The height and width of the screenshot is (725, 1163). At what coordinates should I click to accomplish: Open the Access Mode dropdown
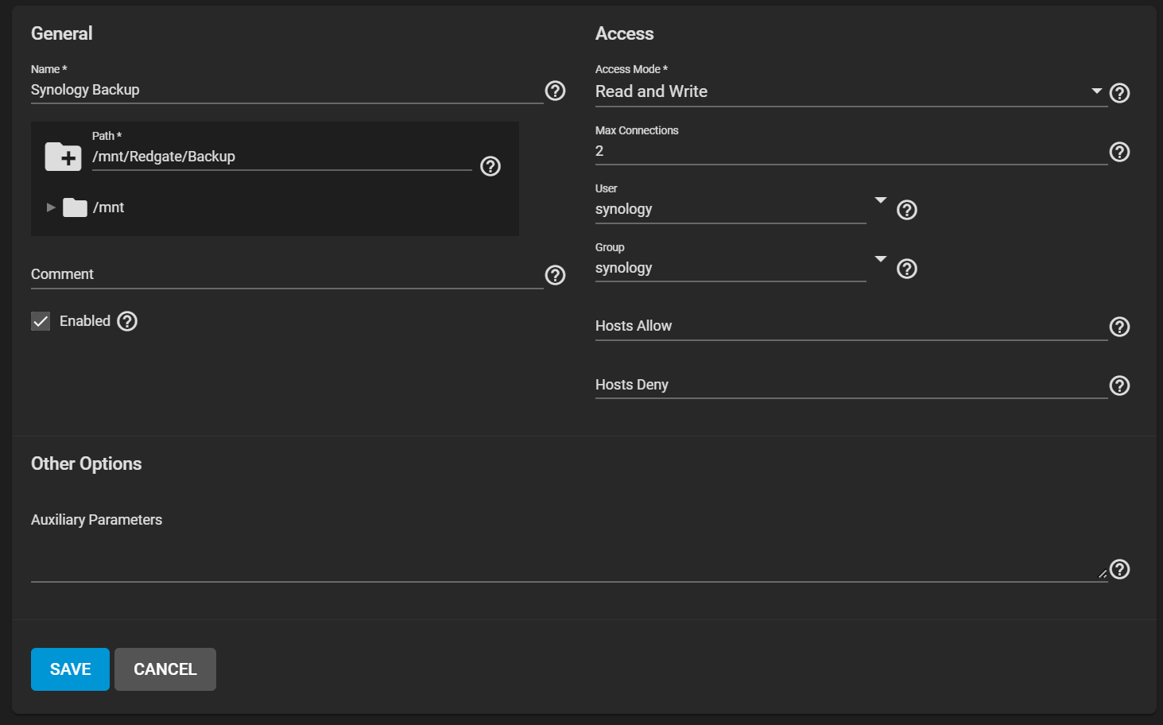tap(851, 91)
